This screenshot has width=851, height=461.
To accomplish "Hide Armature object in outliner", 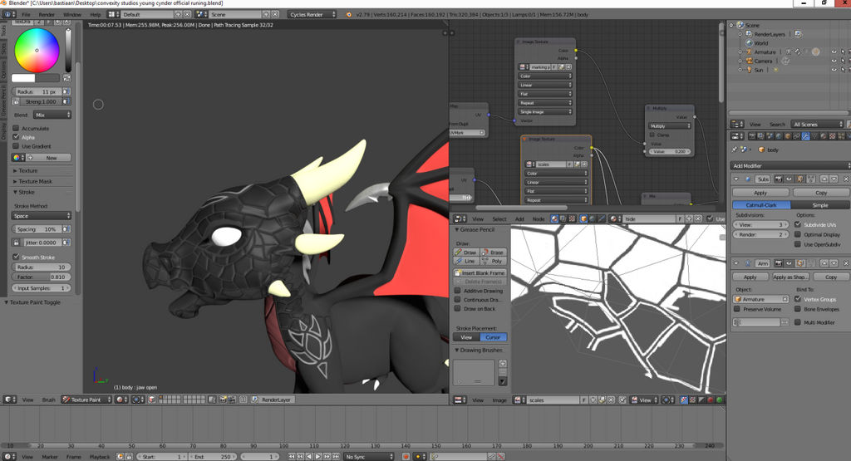I will point(834,52).
